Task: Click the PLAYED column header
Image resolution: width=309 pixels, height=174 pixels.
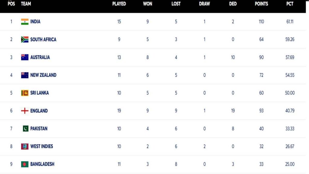Action: (119, 4)
